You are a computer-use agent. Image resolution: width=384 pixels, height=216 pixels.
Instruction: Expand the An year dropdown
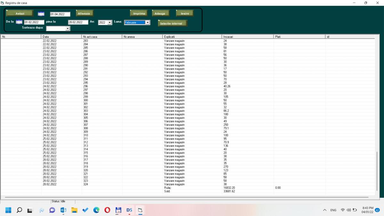tap(109, 23)
